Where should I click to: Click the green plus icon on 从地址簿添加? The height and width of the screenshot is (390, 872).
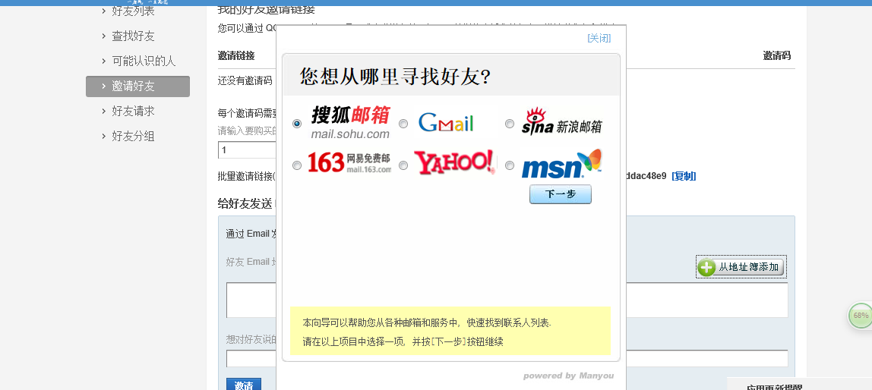point(706,267)
